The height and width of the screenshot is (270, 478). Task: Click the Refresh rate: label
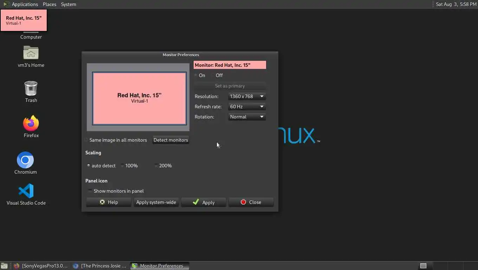pos(208,107)
